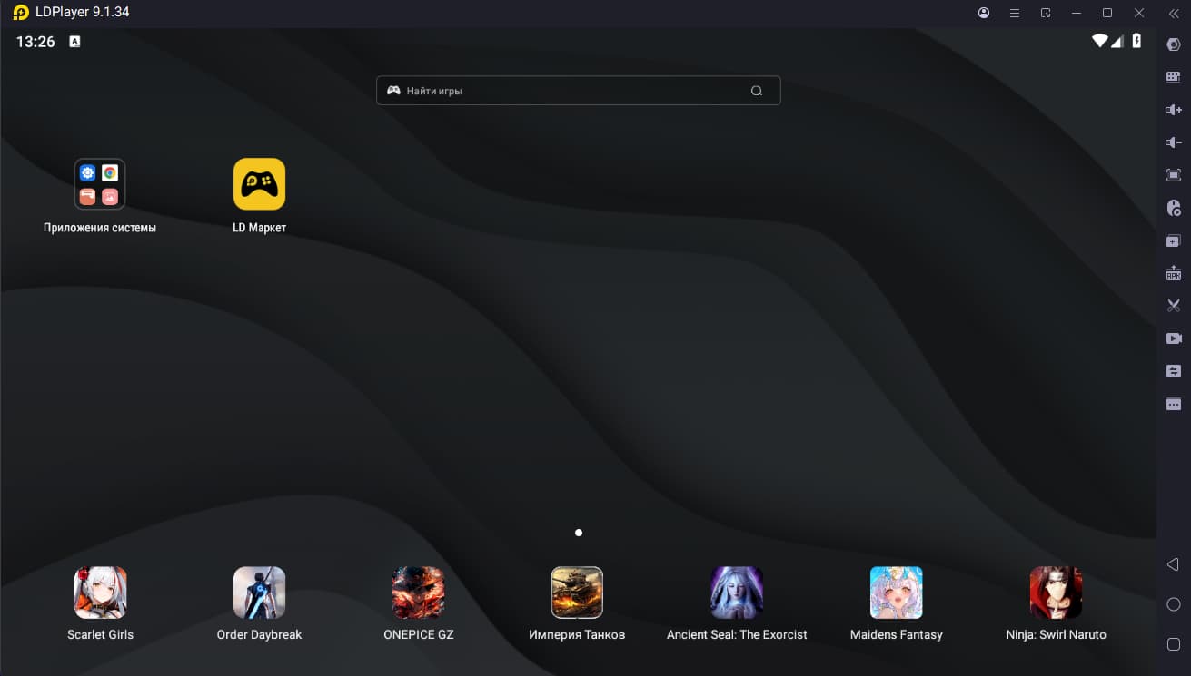Open the account profile icon in title bar

click(x=984, y=13)
